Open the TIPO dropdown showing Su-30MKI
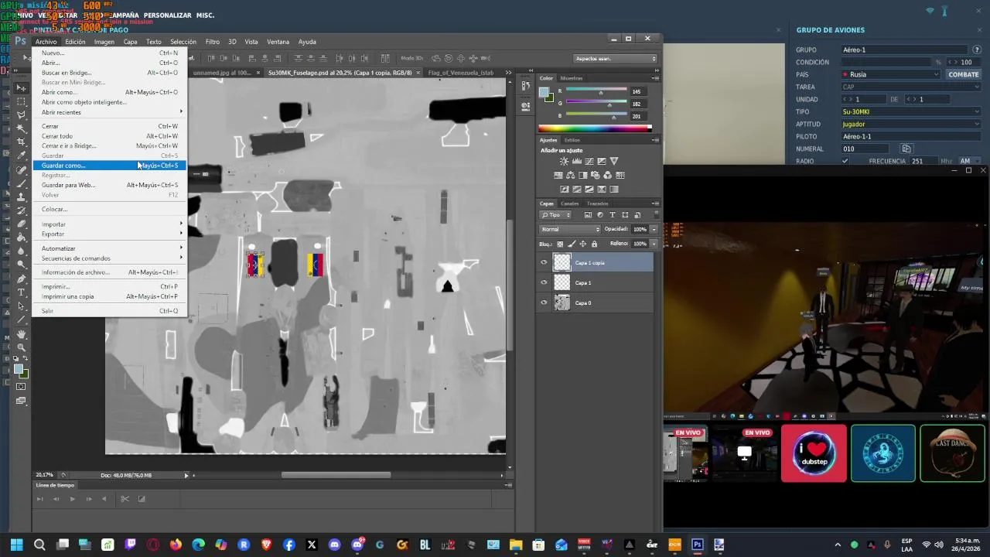This screenshot has width=990, height=557. click(x=911, y=111)
